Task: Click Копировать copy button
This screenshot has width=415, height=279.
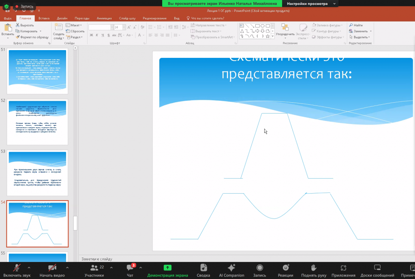Action: click(x=26, y=31)
